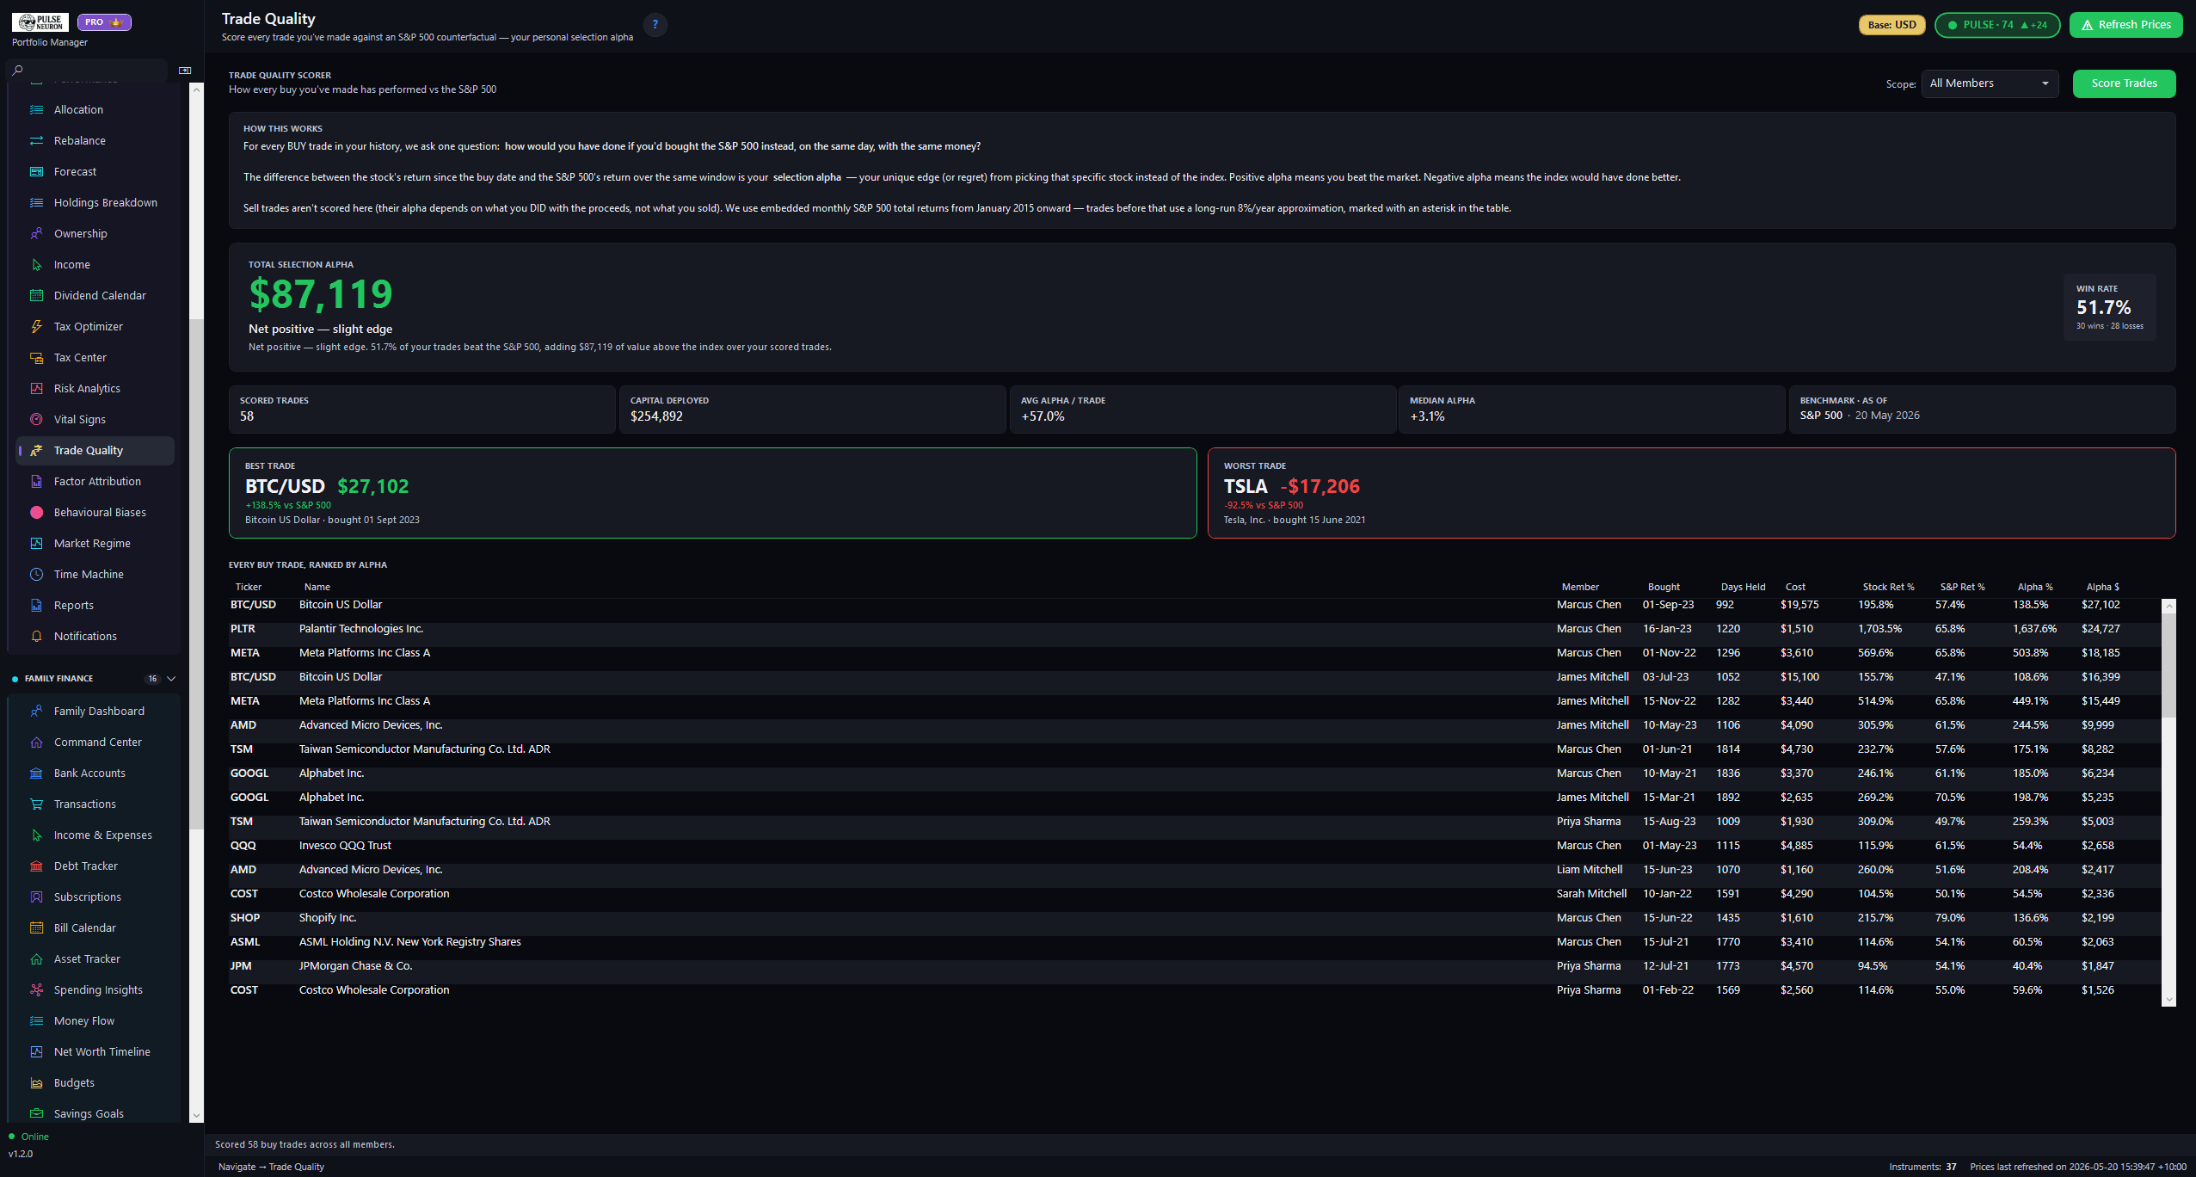Screen dimensions: 2196x1177
Task: Click the Savings Goals icon
Action: (x=36, y=1113)
